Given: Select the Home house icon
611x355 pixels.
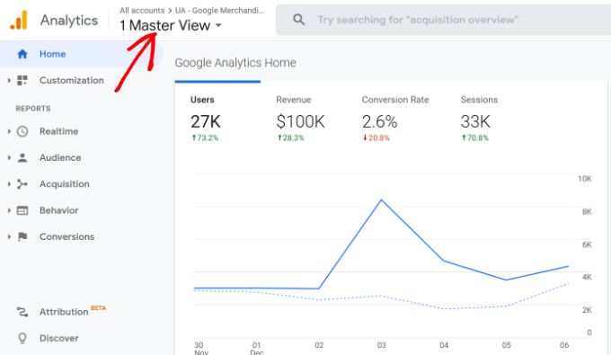Looking at the screenshot, I should (x=22, y=54).
